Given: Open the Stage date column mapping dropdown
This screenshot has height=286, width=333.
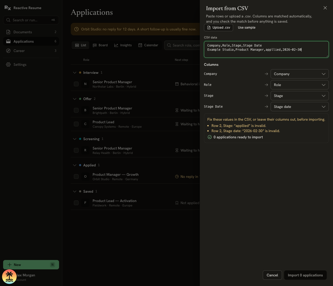Looking at the screenshot, I should pyautogui.click(x=300, y=107).
